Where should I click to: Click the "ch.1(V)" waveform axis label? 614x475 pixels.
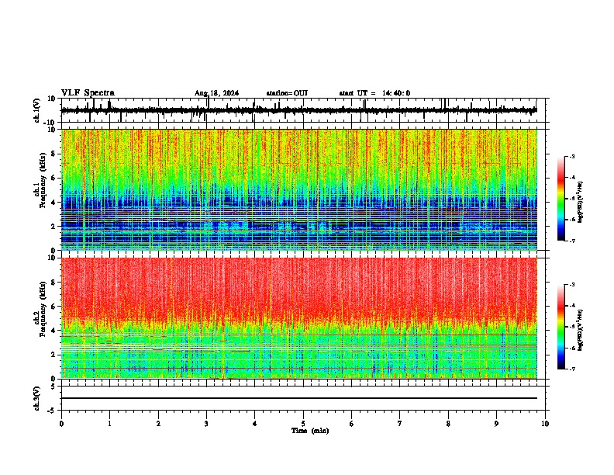(37, 110)
